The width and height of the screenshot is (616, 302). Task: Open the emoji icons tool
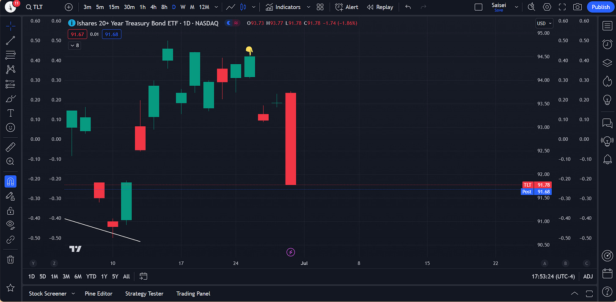(x=11, y=127)
